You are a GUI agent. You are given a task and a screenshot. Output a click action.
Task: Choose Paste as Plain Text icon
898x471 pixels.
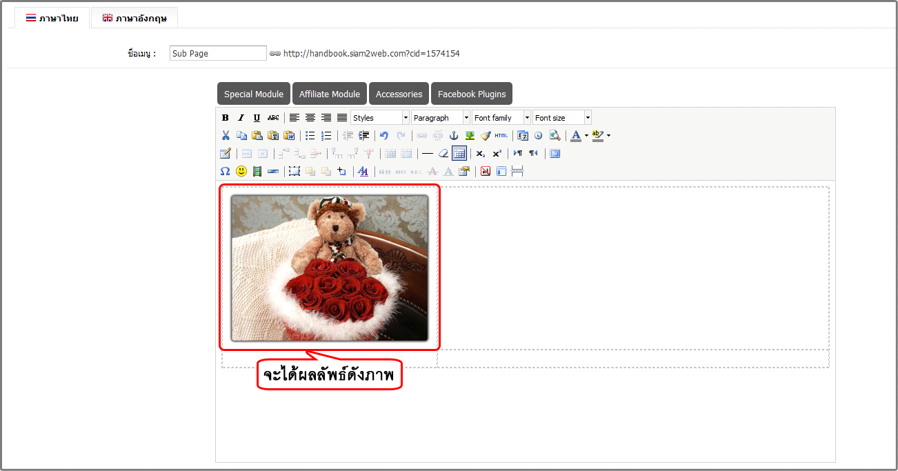(273, 136)
